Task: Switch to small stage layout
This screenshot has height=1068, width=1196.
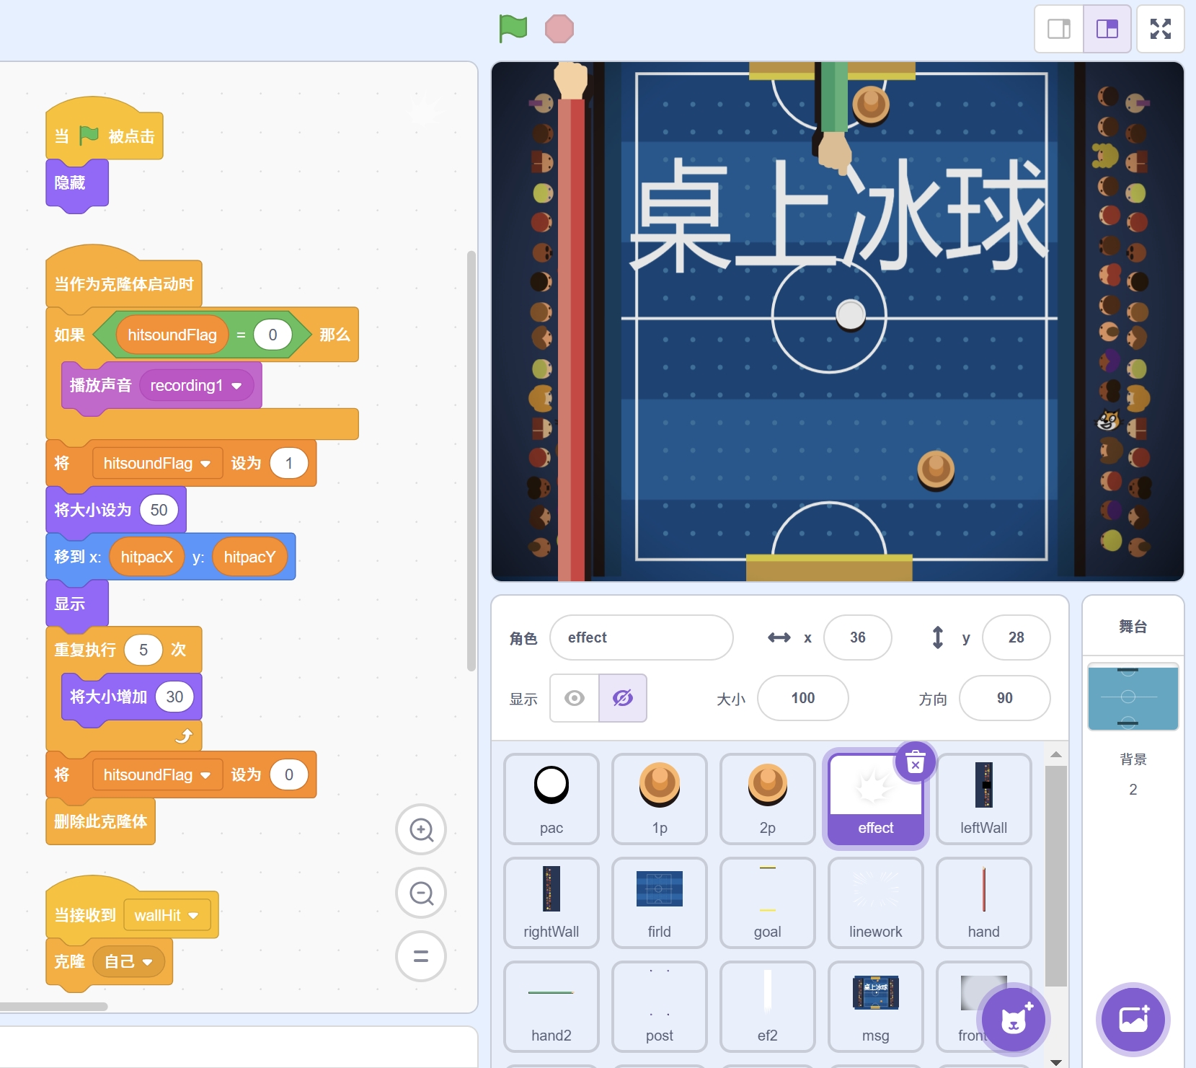Action: (1059, 29)
